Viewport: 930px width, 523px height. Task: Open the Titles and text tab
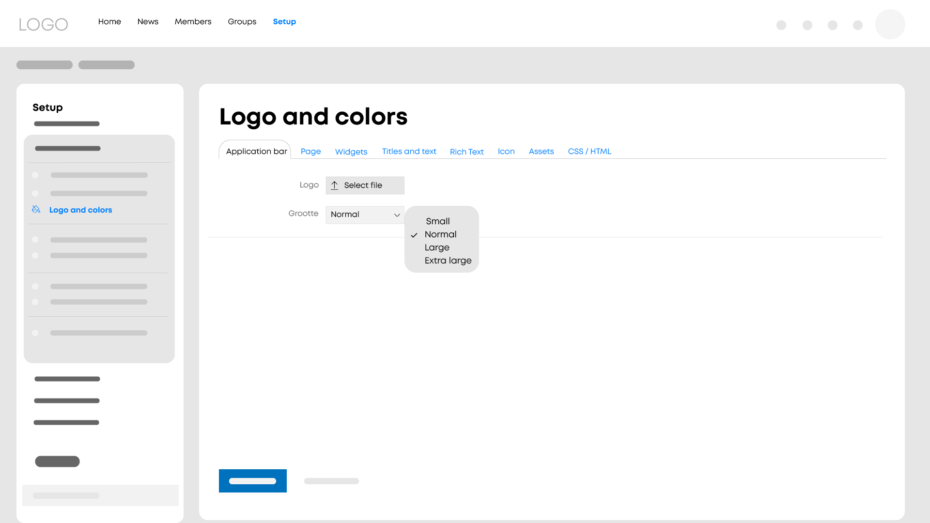[x=409, y=151]
